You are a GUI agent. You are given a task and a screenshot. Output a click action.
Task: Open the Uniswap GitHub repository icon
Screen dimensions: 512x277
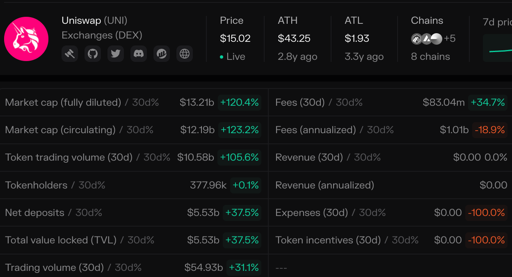pyautogui.click(x=92, y=53)
